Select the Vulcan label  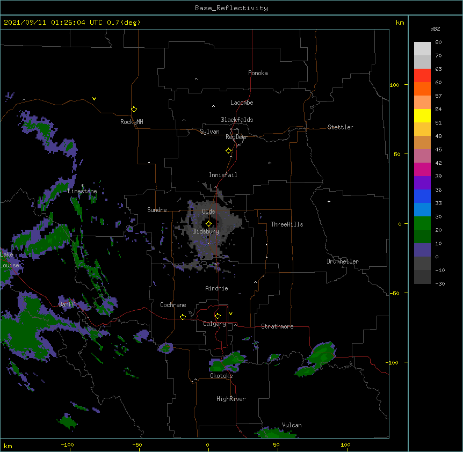[292, 425]
